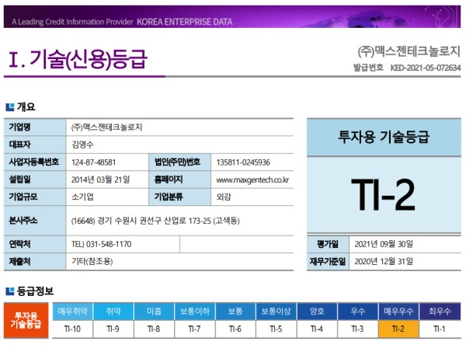This screenshot has height=345, width=466.
Task: Click 'A Leading Credit Information Provider' tagline
Action: (x=72, y=22)
